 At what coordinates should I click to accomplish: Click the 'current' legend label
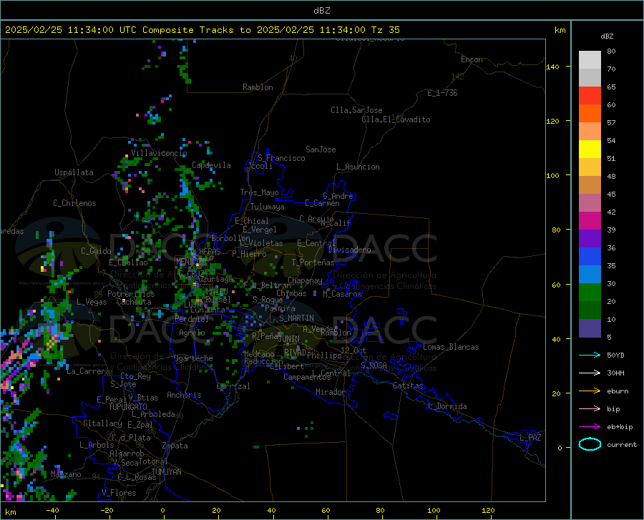click(x=622, y=444)
